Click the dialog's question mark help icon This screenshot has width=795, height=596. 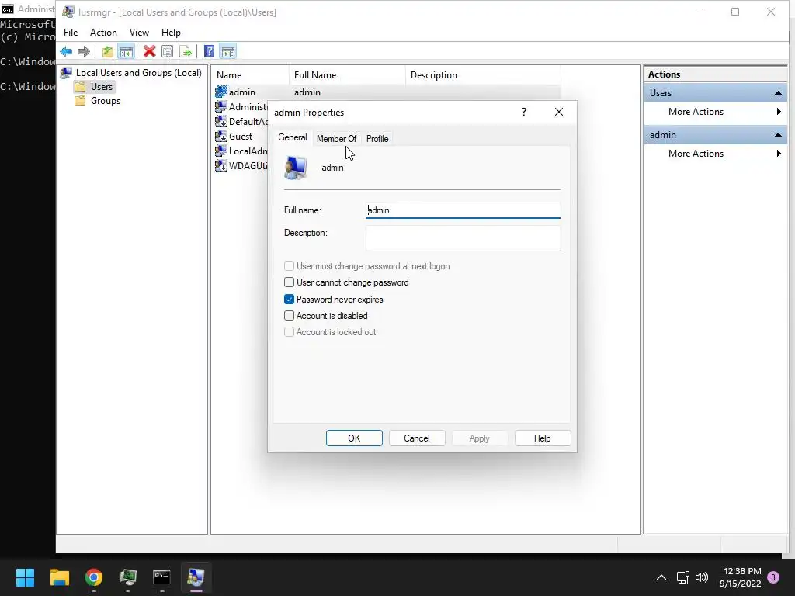tap(524, 112)
